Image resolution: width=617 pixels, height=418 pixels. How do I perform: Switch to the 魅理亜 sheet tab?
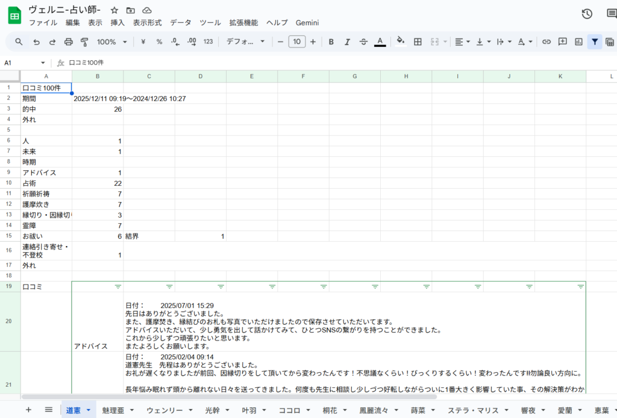point(113,410)
